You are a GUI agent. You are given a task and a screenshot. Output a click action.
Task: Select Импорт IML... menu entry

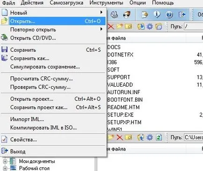(x=53, y=119)
